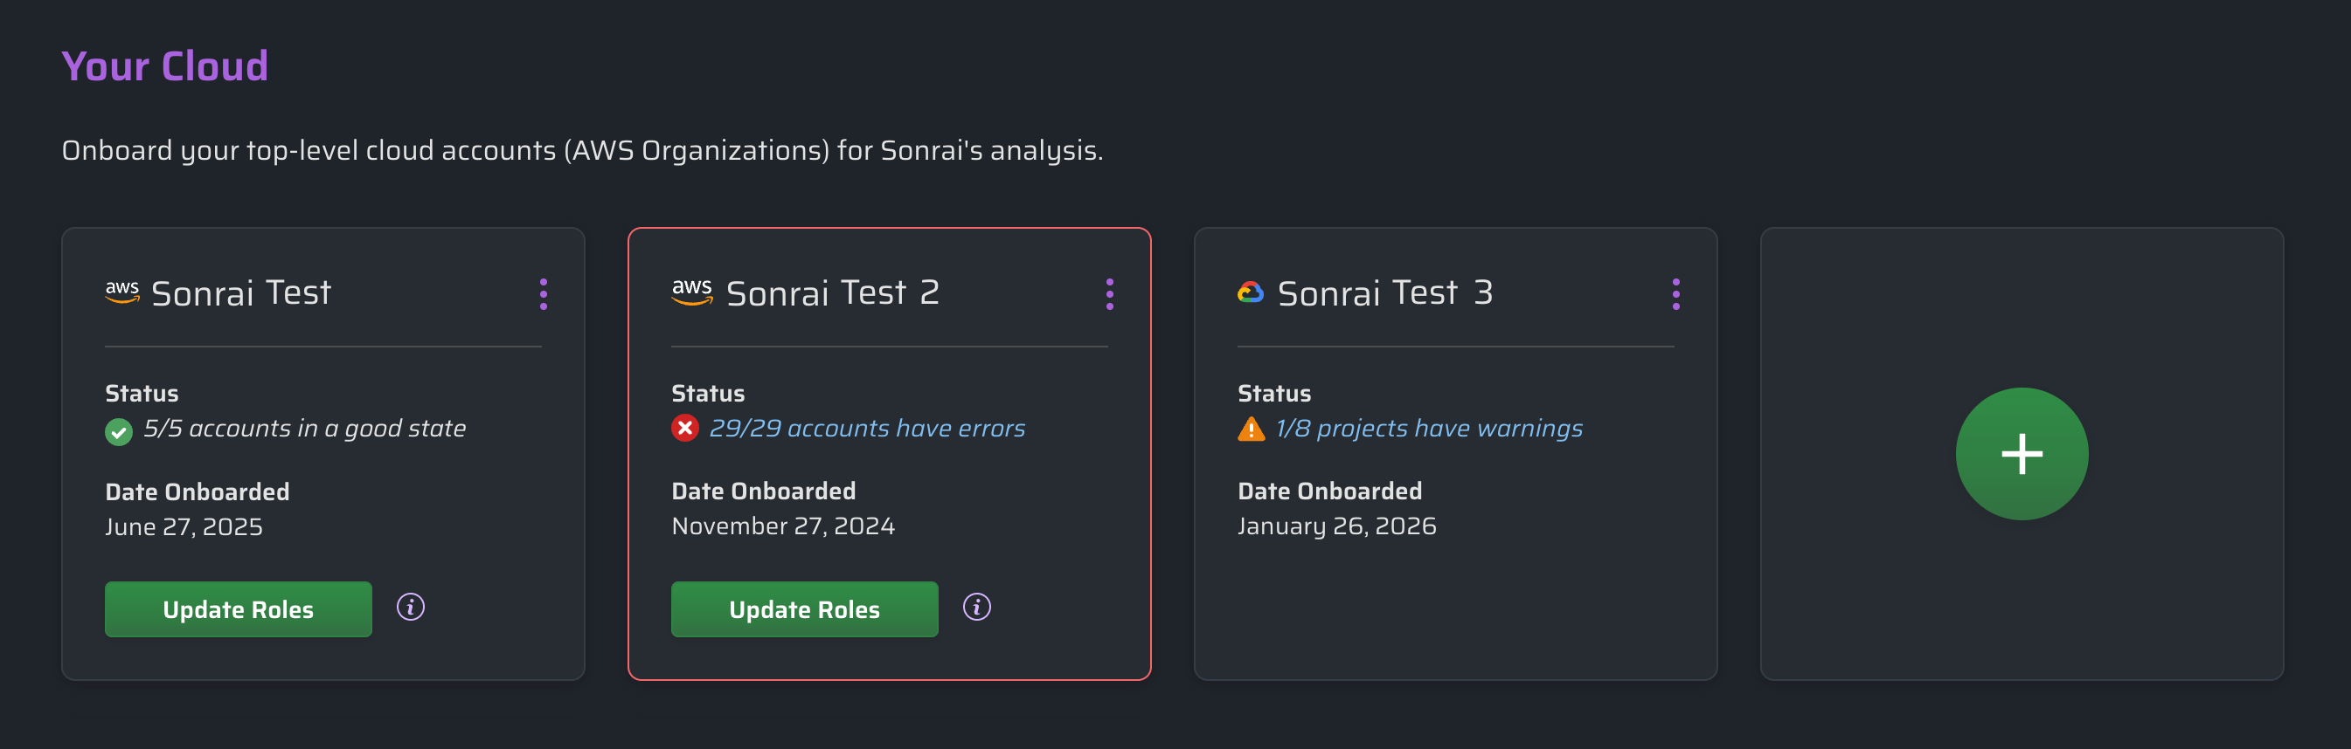Click the '5/5 accounts in a good state' text
2351x749 pixels.
point(304,429)
